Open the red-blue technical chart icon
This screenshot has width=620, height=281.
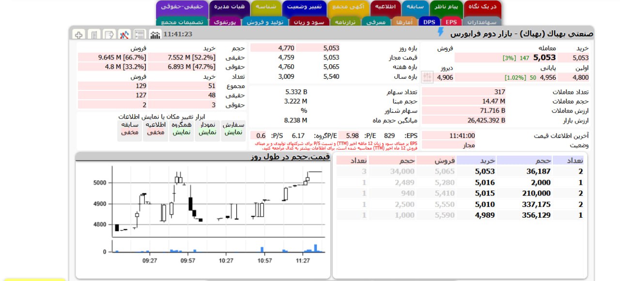124,34
